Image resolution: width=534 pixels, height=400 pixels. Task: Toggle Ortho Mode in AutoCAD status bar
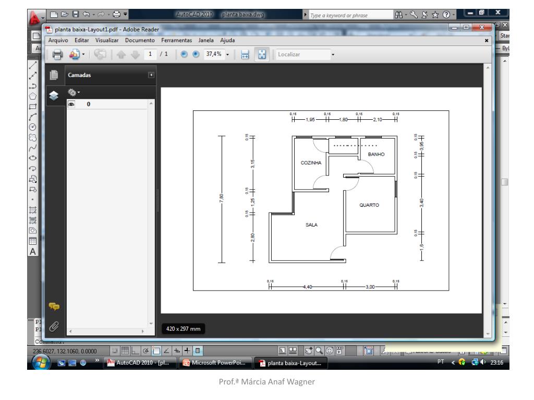click(x=135, y=351)
